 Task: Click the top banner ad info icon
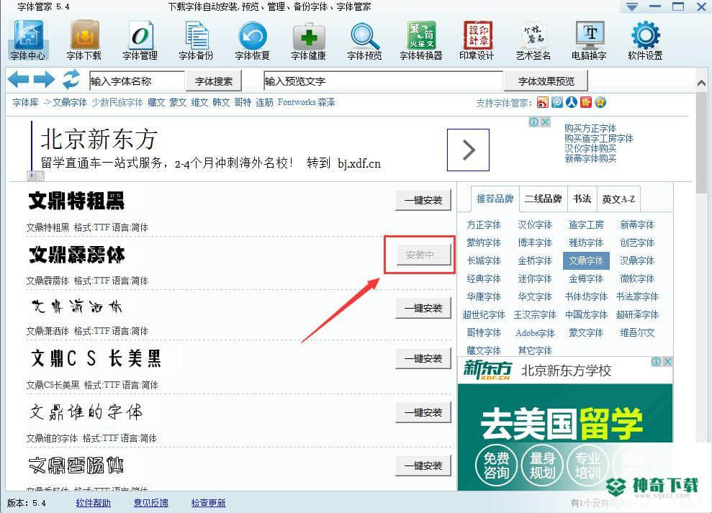tap(534, 122)
